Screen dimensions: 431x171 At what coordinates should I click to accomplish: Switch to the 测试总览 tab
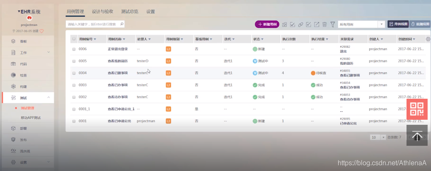click(130, 11)
